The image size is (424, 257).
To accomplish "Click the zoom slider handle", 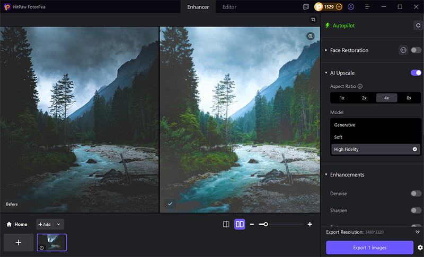I will pyautogui.click(x=266, y=224).
